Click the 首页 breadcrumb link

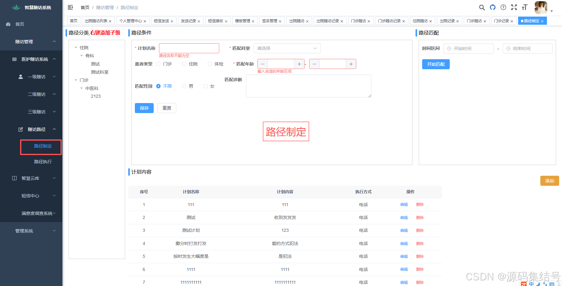tap(85, 8)
